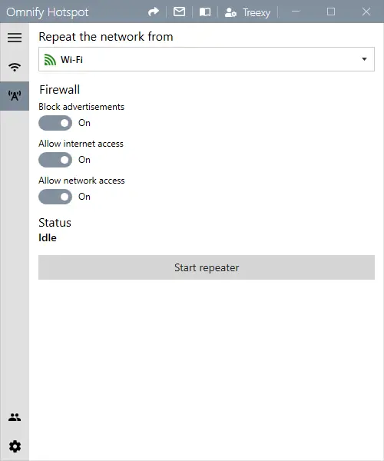Toggle Block advertisements switch off
The image size is (384, 461).
(55, 123)
